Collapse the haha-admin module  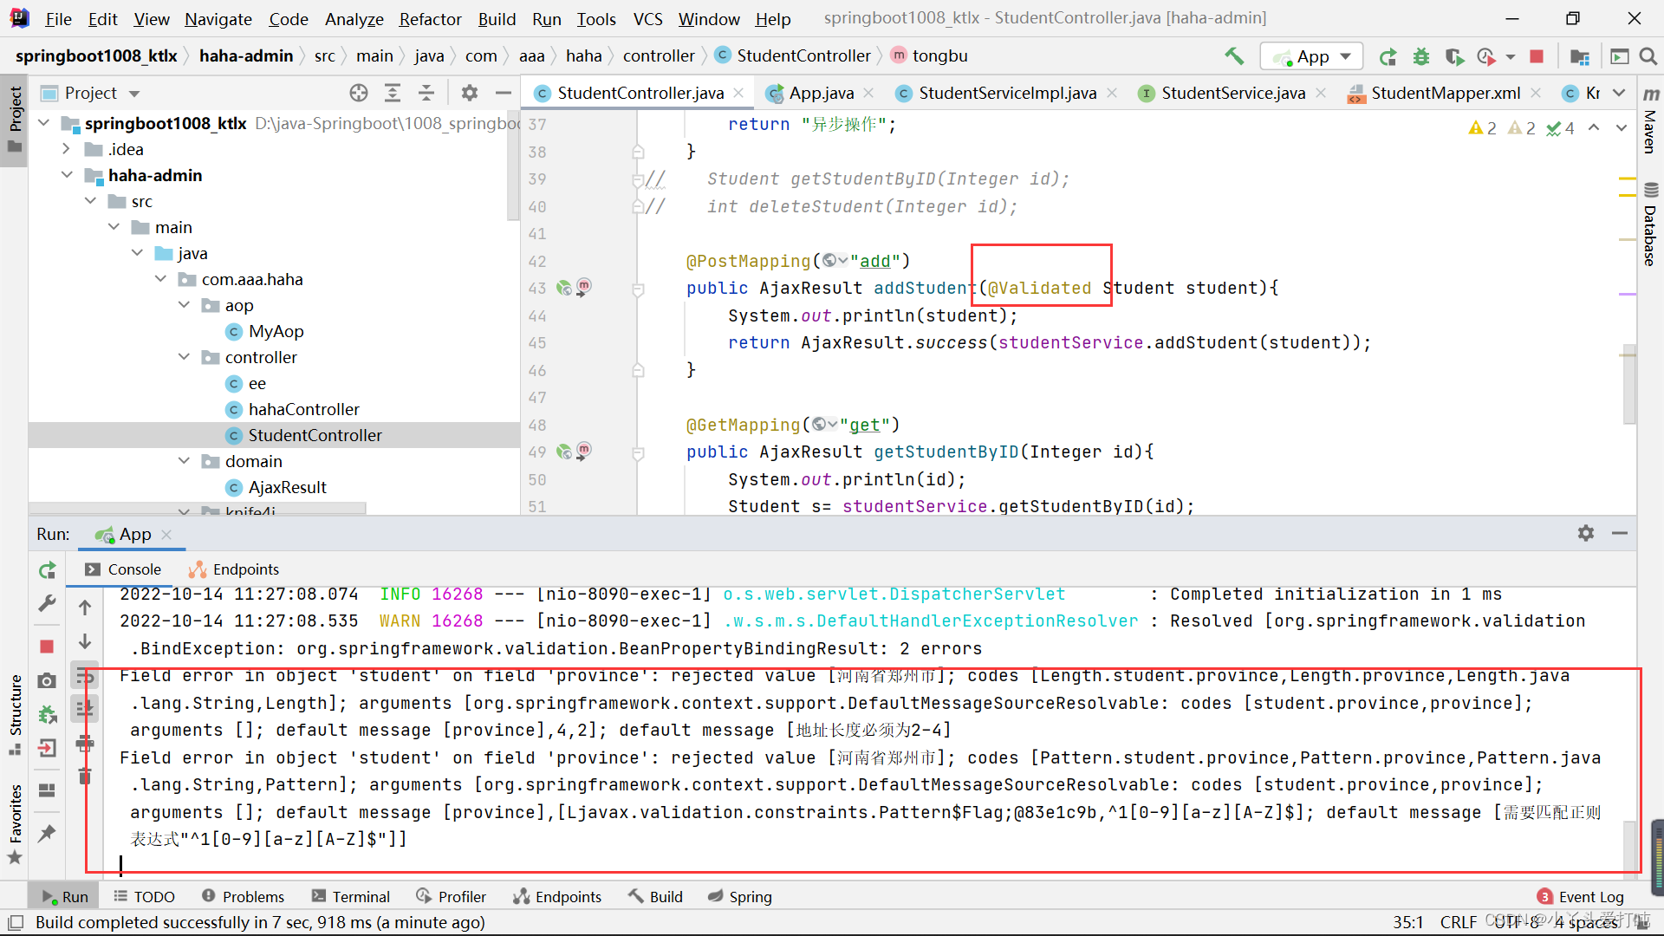click(67, 175)
